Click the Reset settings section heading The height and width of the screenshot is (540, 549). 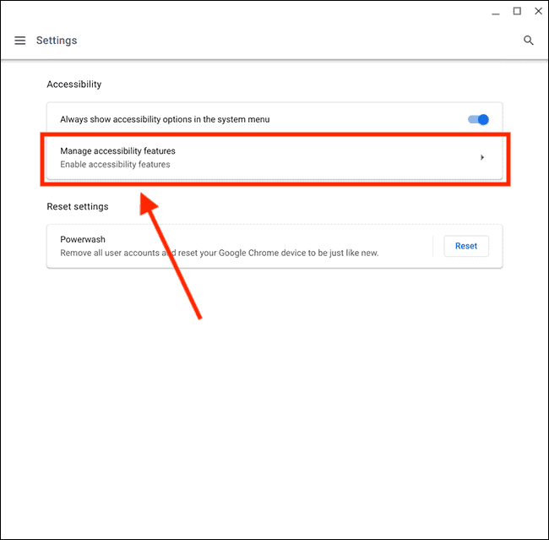click(x=78, y=206)
